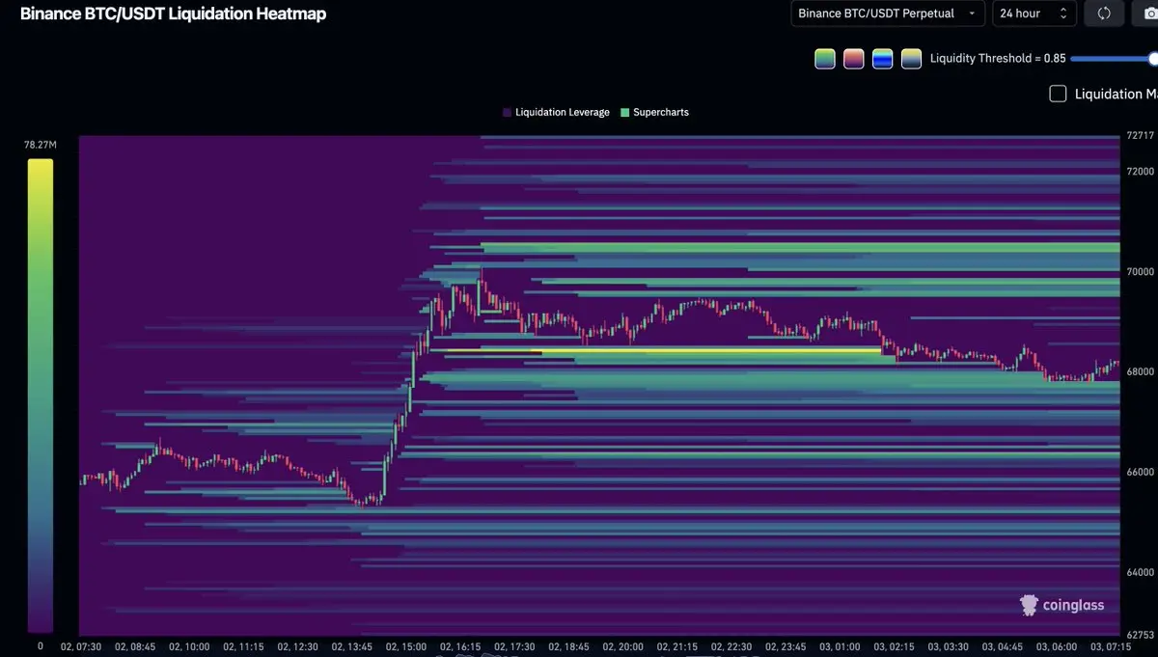Click the '02, 12:30' time axis label
This screenshot has height=657, width=1158.
click(298, 646)
